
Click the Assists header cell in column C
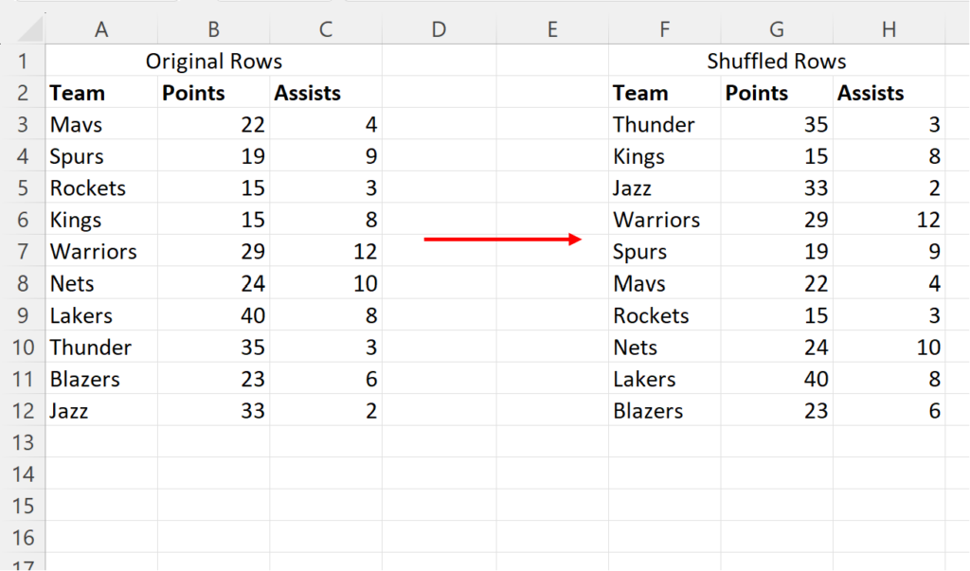tap(325, 92)
